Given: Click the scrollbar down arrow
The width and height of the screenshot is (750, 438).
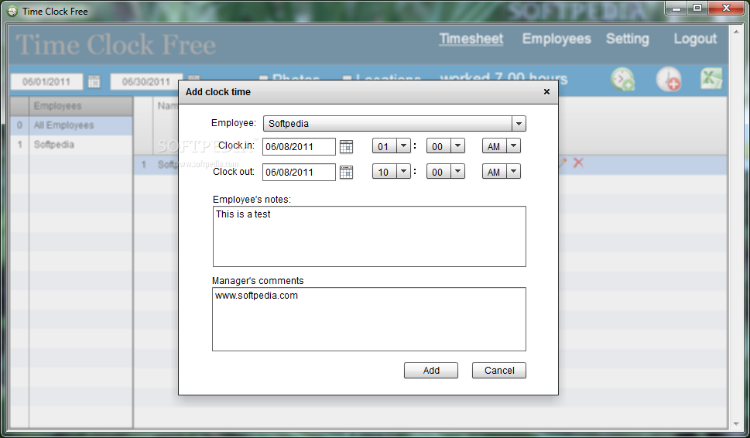Looking at the screenshot, I should point(735,423).
